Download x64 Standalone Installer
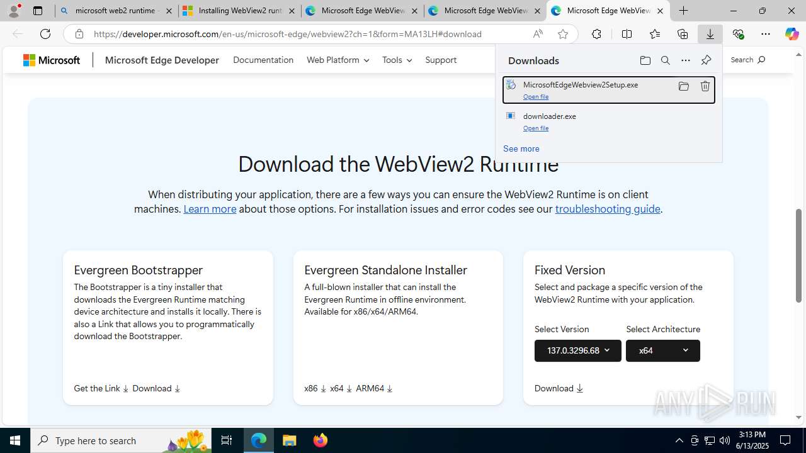 [x=341, y=388]
